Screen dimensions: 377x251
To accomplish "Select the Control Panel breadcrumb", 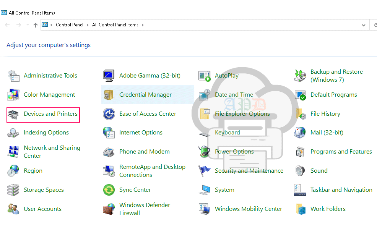I will click(x=70, y=25).
